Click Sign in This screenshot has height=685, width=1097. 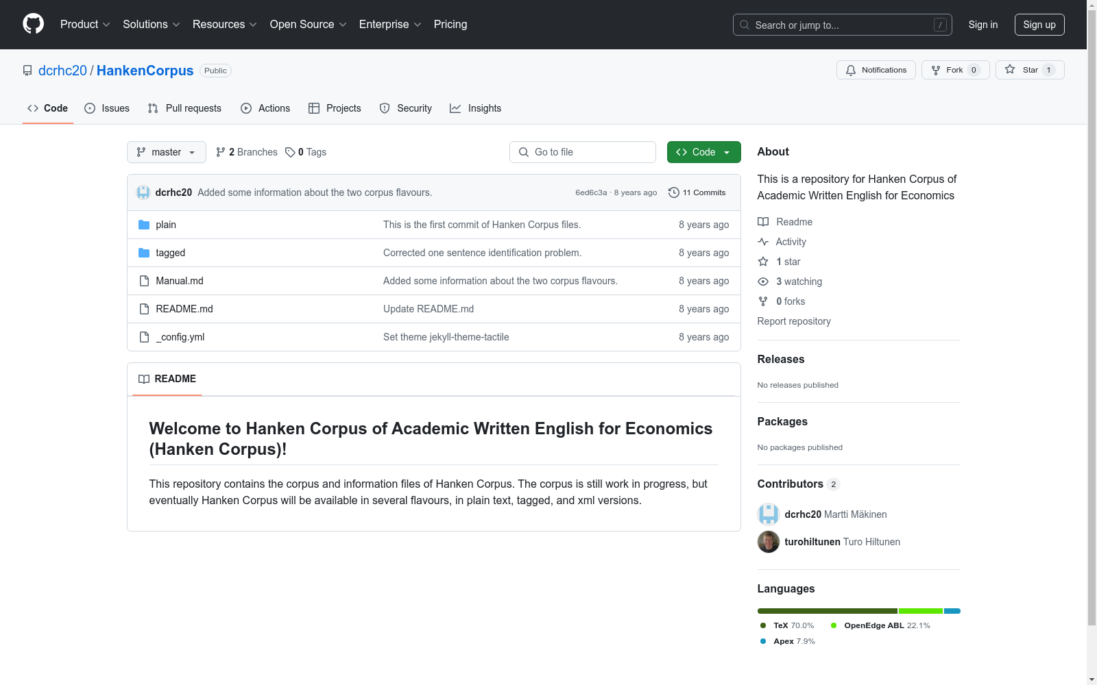(983, 25)
